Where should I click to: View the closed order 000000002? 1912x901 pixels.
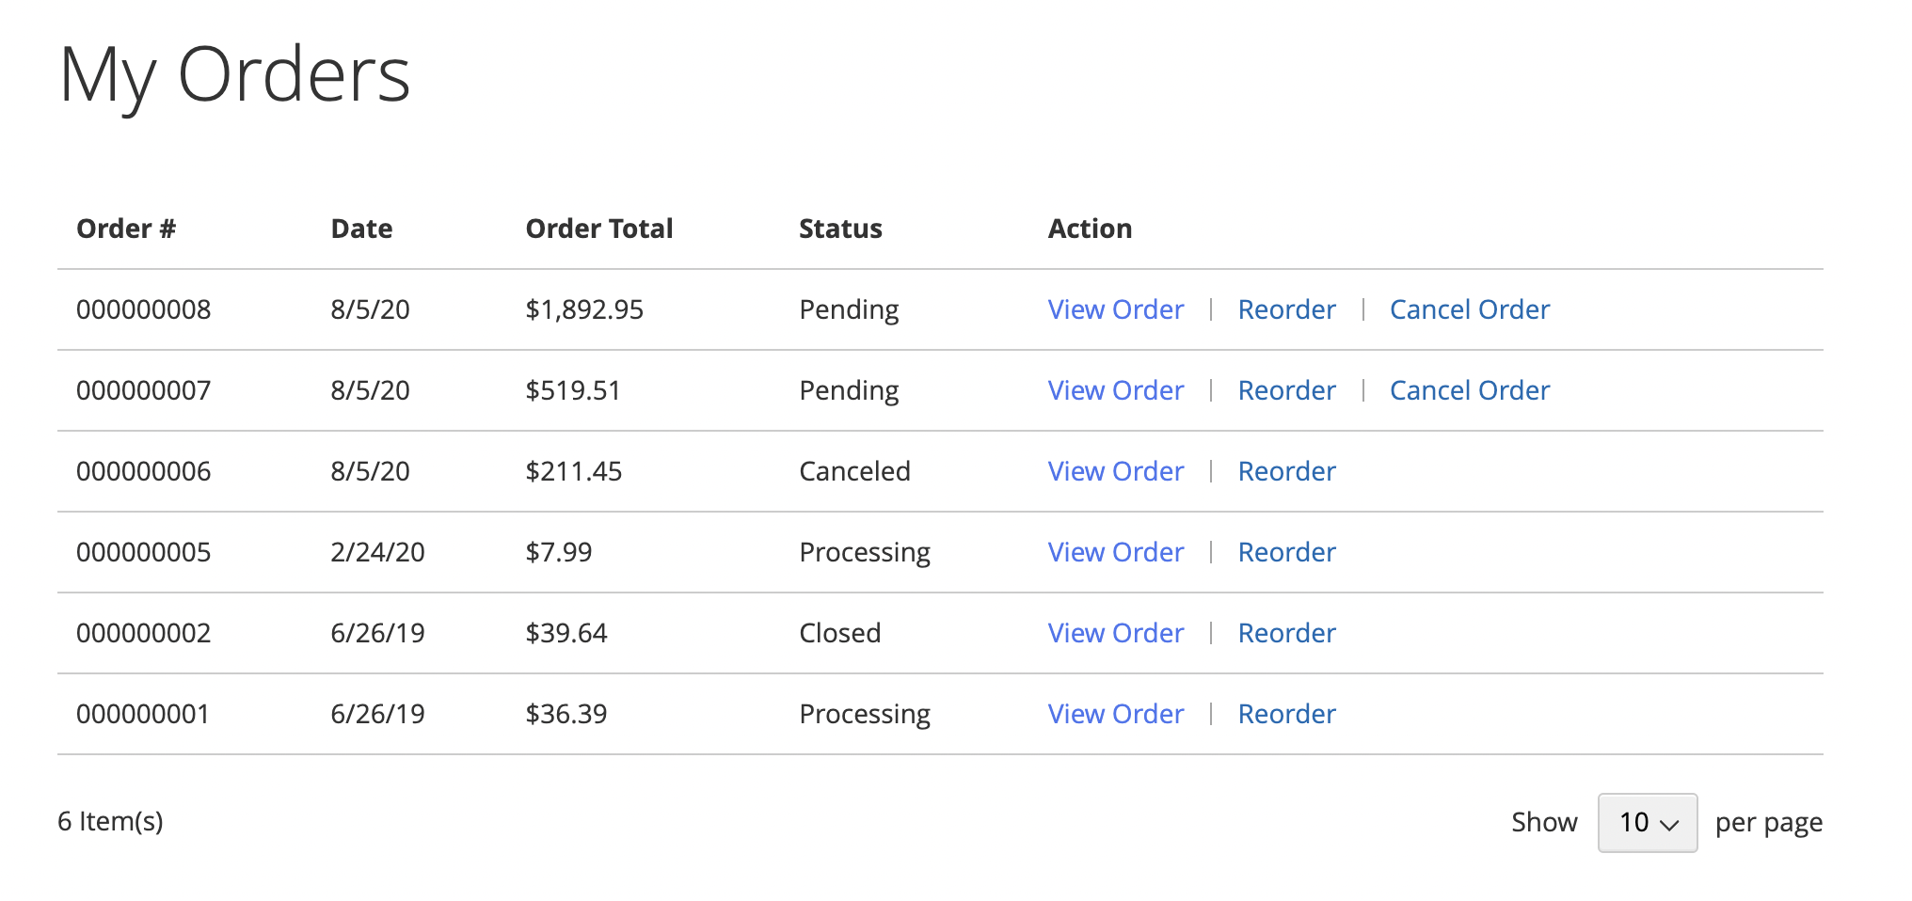point(1115,633)
